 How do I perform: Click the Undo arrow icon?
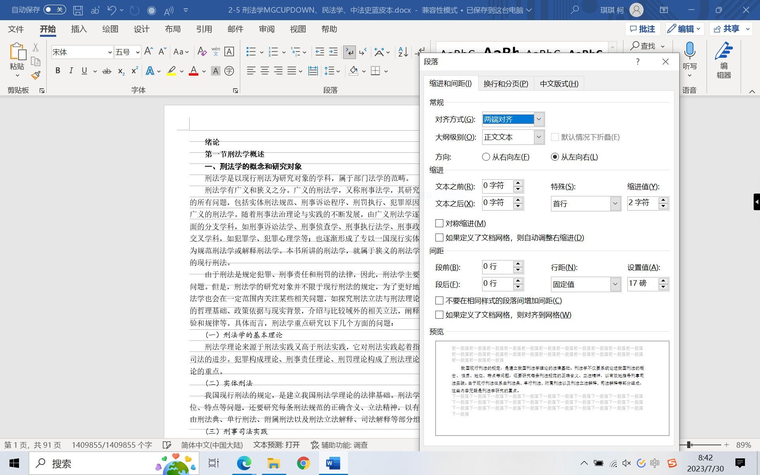click(112, 10)
